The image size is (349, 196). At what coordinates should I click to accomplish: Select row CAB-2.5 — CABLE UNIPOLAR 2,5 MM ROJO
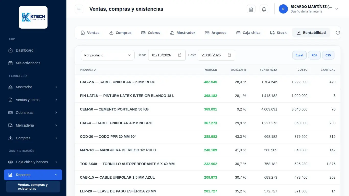208,82
